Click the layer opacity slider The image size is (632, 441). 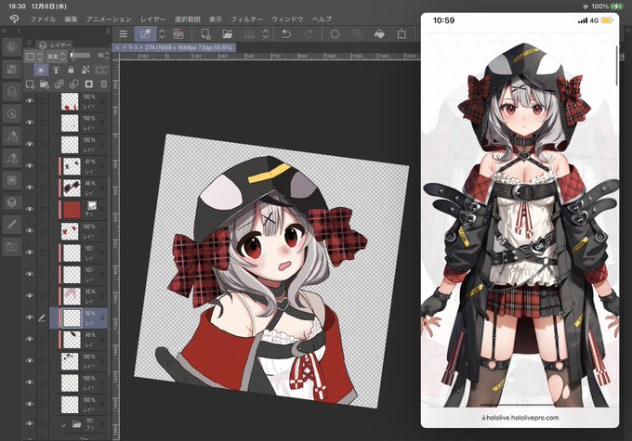(81, 56)
